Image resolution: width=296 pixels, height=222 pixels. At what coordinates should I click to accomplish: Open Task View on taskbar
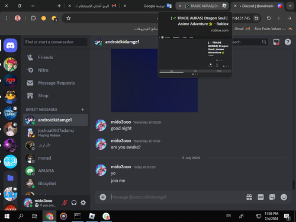click(x=34, y=216)
